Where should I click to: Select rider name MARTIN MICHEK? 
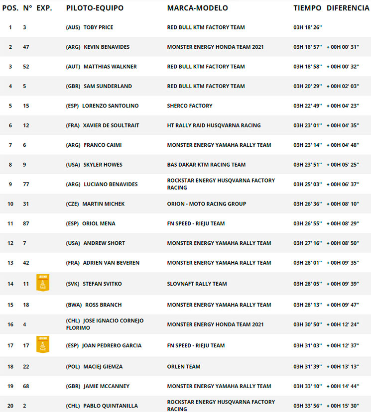tap(104, 204)
